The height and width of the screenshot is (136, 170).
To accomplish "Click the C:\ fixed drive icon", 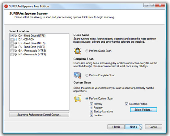I will point(16,36).
